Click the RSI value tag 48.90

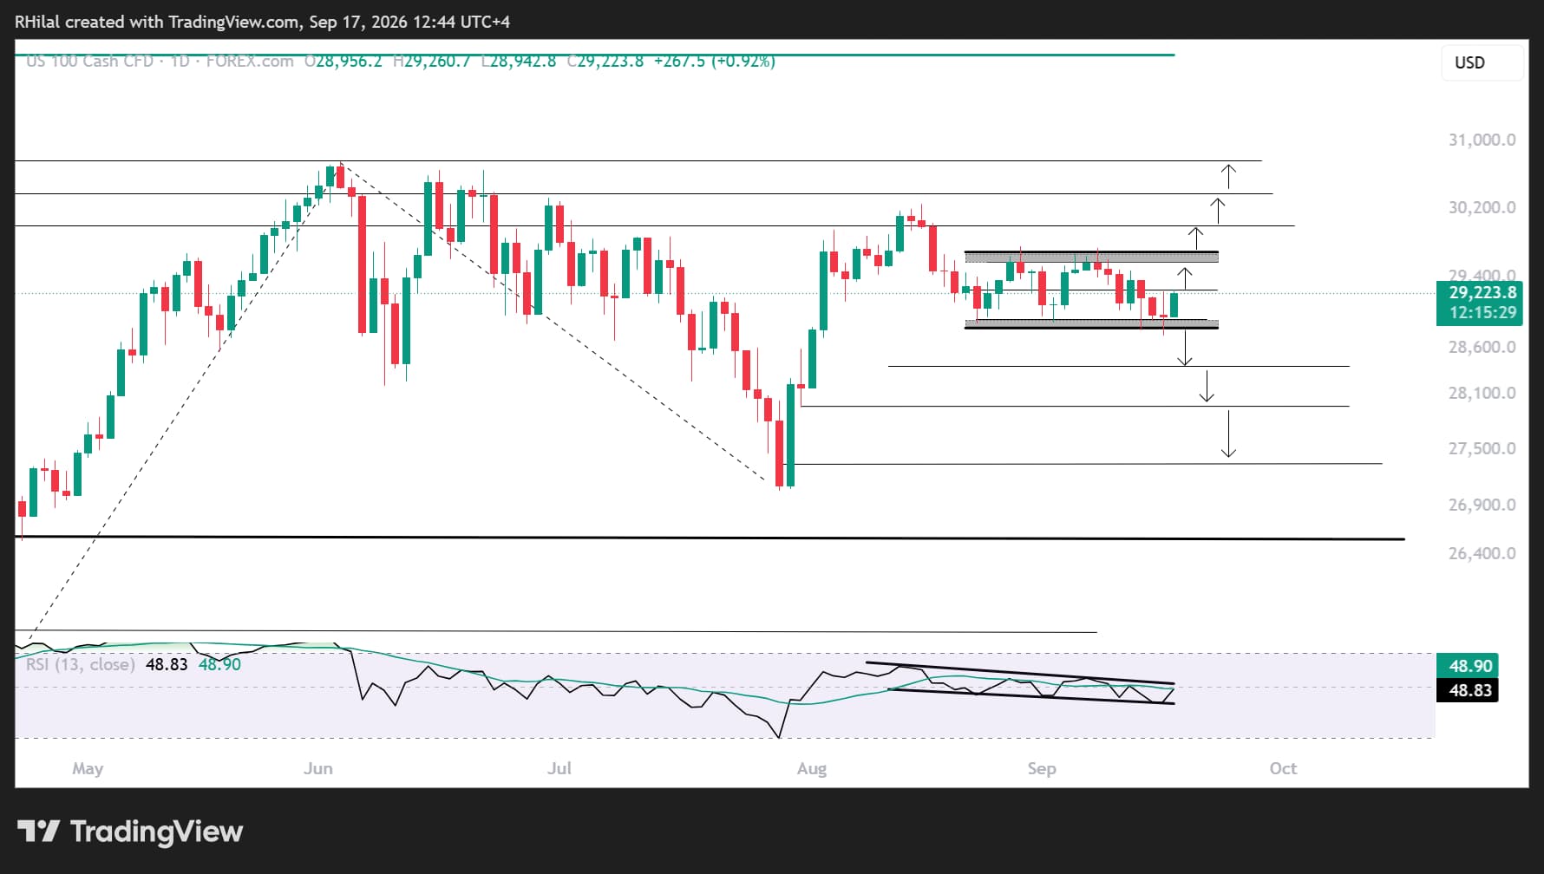1468,666
